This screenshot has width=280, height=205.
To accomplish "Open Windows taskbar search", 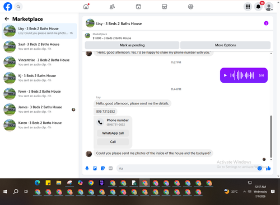I will pyautogui.click(x=16, y=192).
